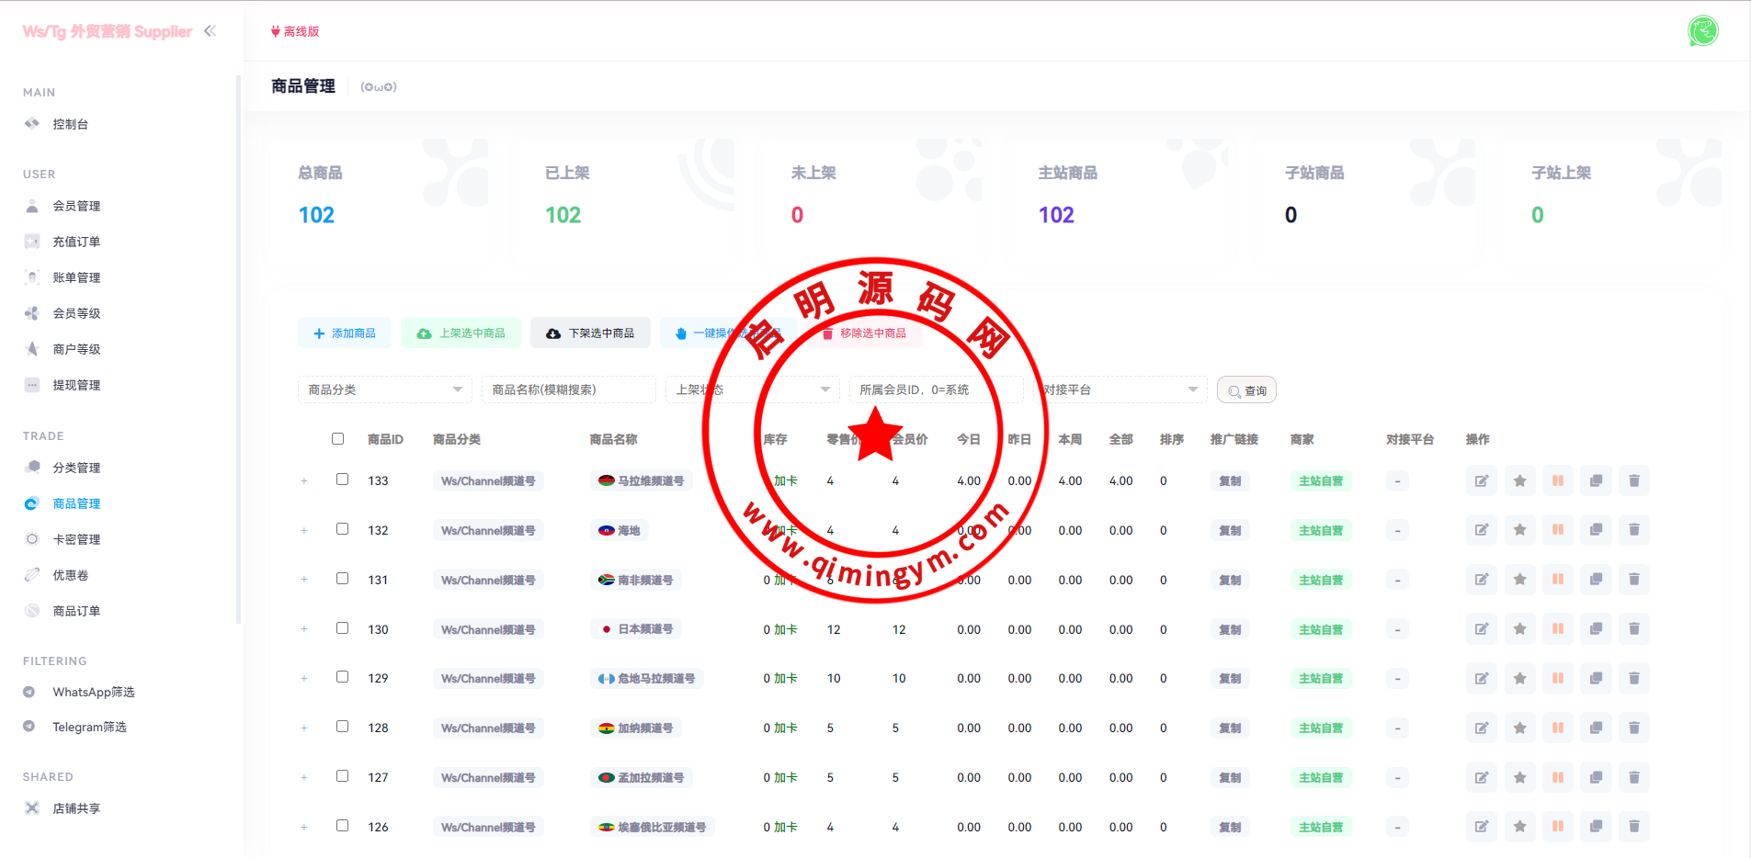1751x858 pixels.
Task: Click the 商品名称 fuzzy search field
Action: click(x=568, y=389)
